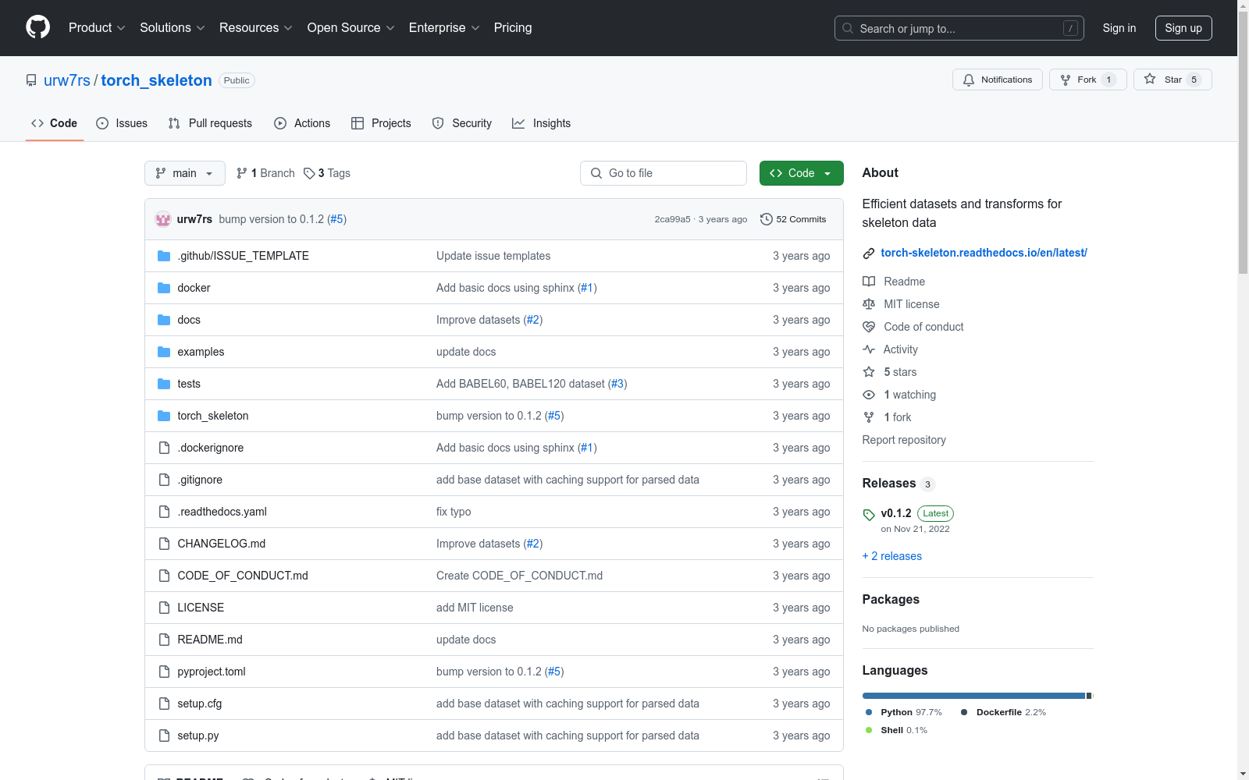The image size is (1249, 780).
Task: Click the eye icon beside 1 watching
Action: (869, 395)
